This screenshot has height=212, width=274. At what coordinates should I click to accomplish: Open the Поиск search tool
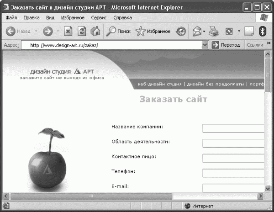[x=118, y=31]
